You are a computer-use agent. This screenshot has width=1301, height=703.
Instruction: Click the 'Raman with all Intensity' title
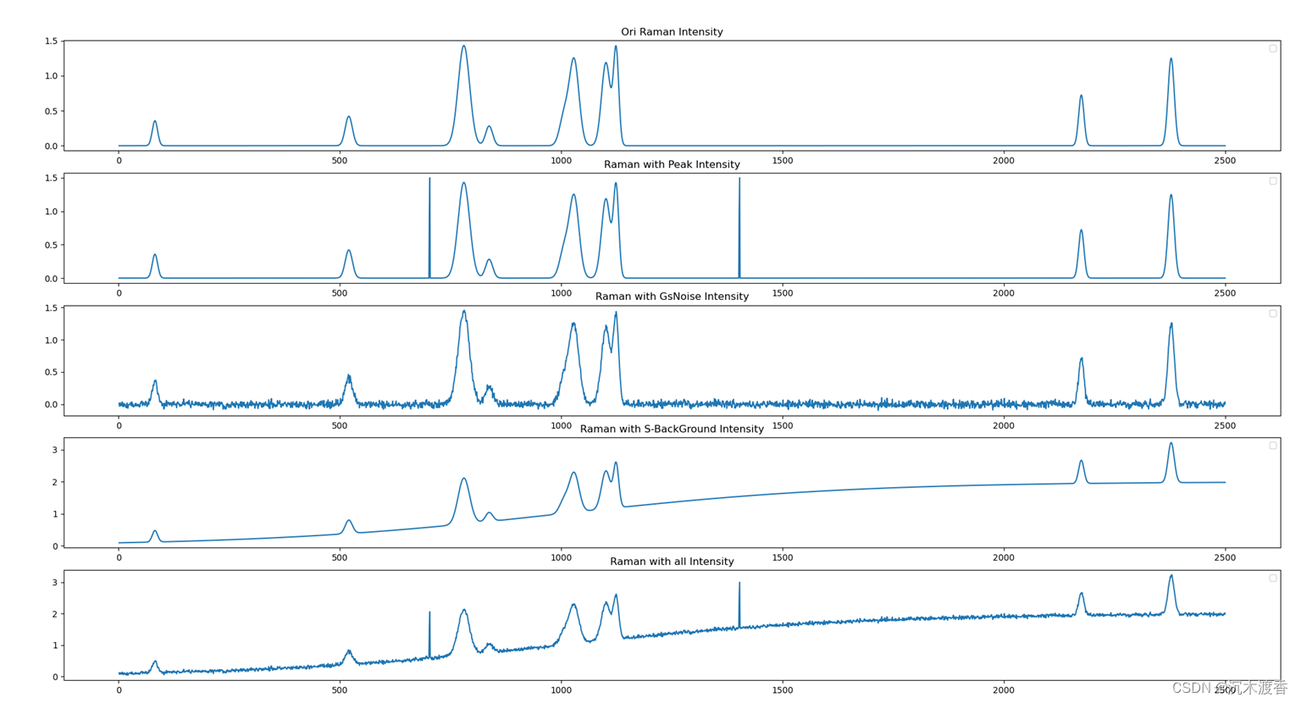(672, 562)
